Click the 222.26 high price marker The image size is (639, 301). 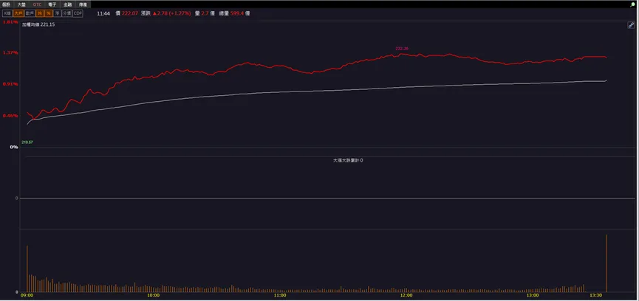[x=402, y=49]
